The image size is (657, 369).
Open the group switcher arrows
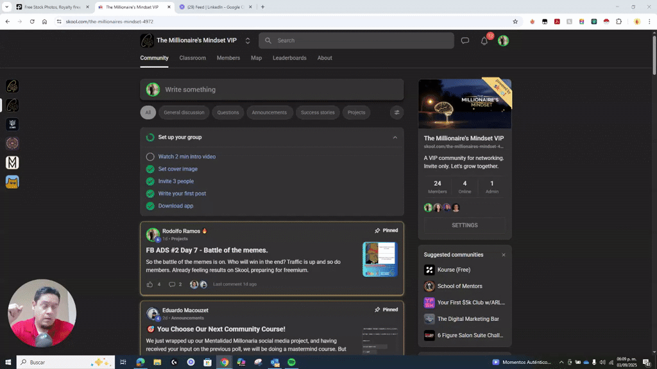(x=248, y=40)
